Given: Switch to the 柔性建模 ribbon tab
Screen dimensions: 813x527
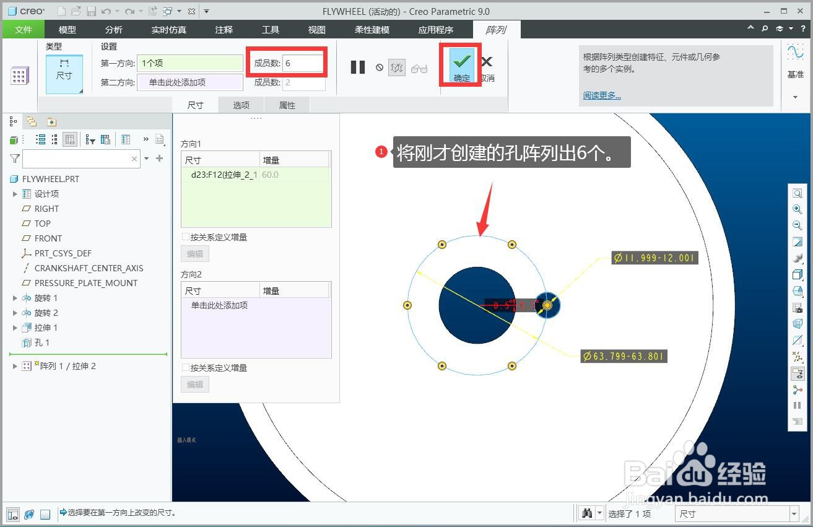Looking at the screenshot, I should [x=372, y=30].
